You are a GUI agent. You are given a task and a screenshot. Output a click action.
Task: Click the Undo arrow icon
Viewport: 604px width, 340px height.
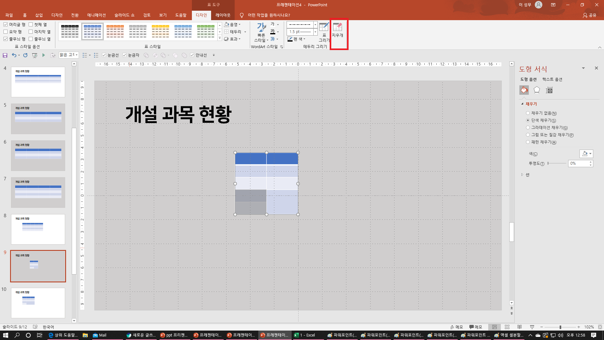pyautogui.click(x=14, y=55)
